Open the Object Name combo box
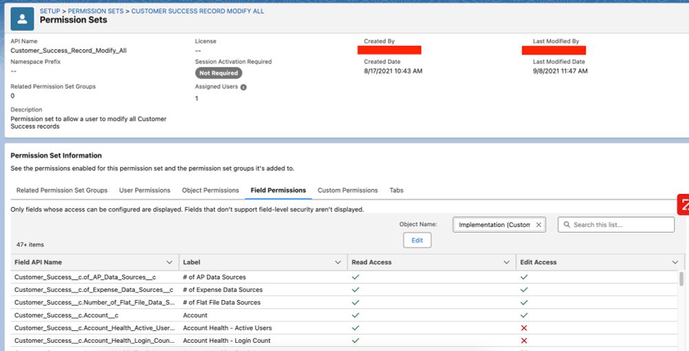Viewport: 689px width, 351px height. (499, 224)
